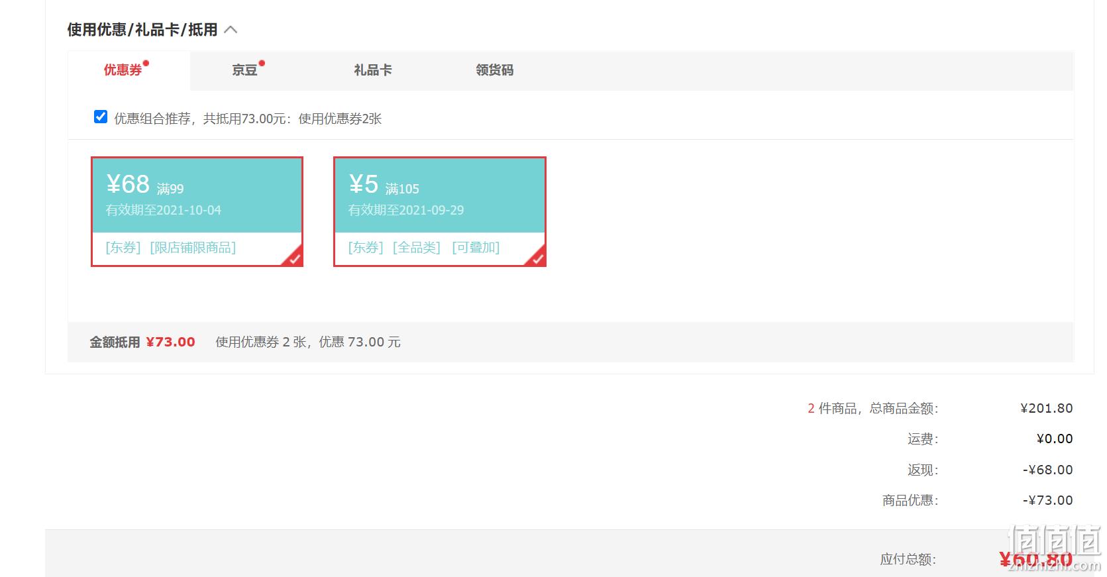The height and width of the screenshot is (577, 1107).
Task: Click the 商品优惠 -¥73.00 value
Action: tap(1048, 501)
